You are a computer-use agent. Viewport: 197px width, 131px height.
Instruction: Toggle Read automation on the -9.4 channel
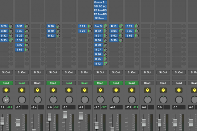tap(37, 83)
